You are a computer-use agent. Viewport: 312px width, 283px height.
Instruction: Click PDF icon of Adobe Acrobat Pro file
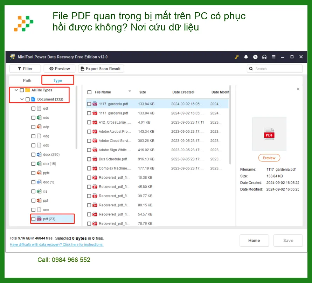pyautogui.click(x=95, y=132)
